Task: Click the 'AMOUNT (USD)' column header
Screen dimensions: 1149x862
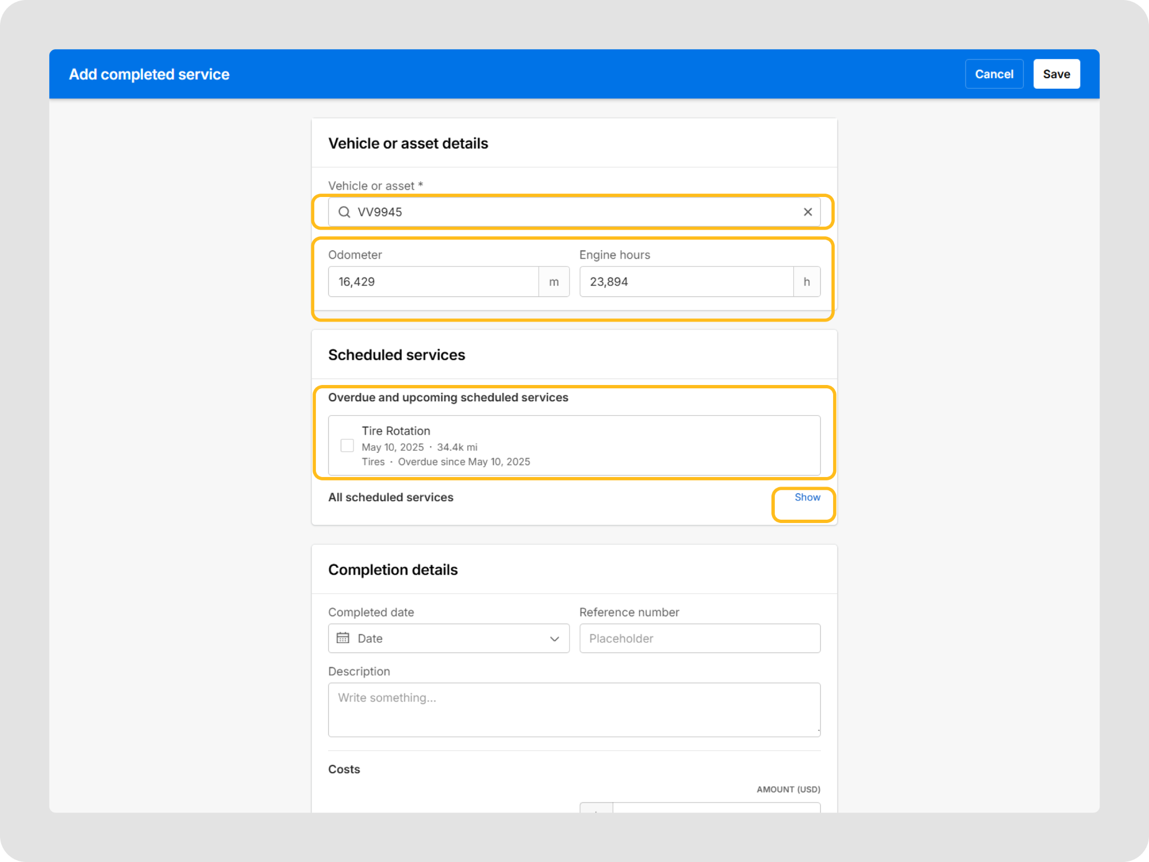Action: pos(788,790)
